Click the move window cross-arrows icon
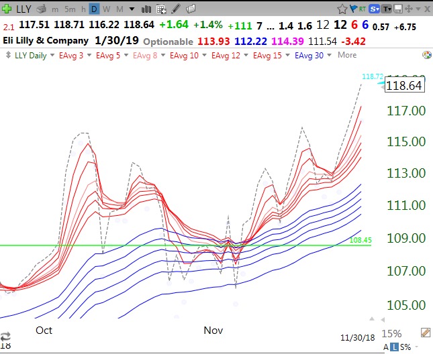This screenshot has width=433, height=354. click(x=409, y=9)
